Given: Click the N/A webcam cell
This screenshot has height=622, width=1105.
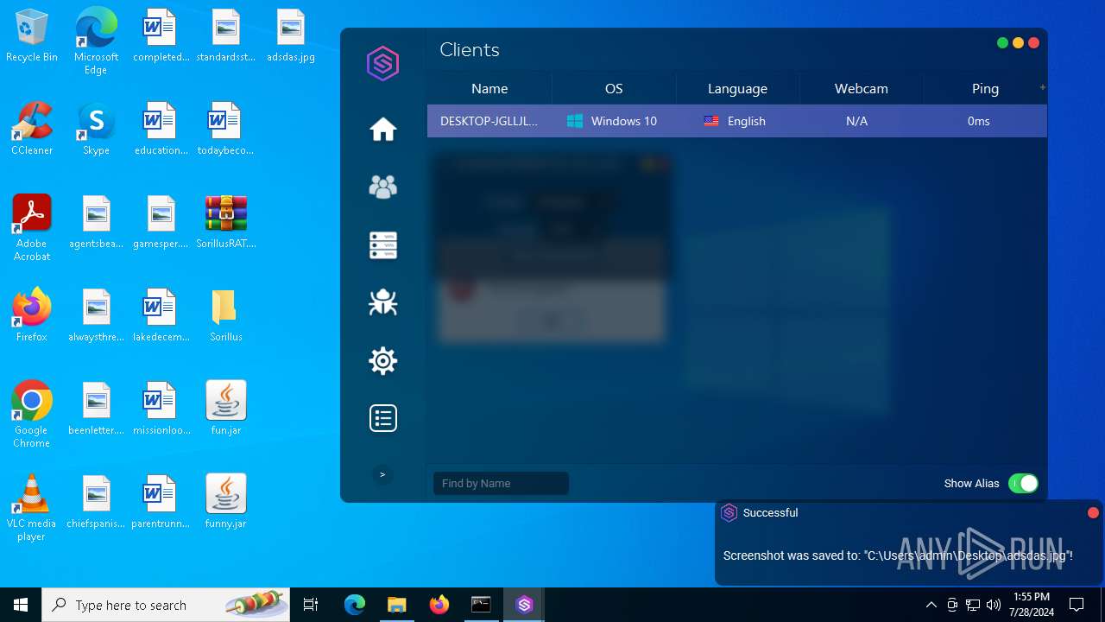Looking at the screenshot, I should tap(856, 121).
